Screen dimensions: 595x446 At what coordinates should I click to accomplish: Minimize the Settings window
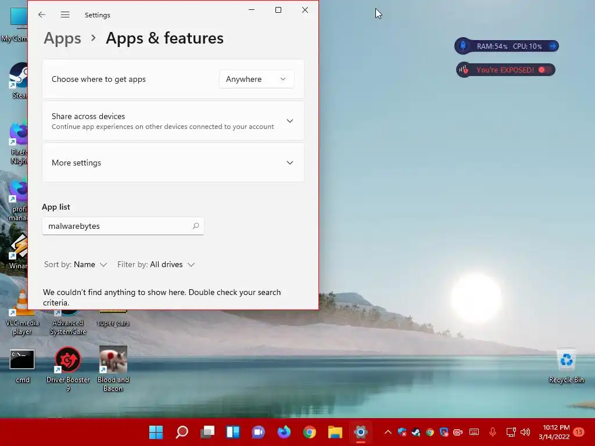point(252,10)
